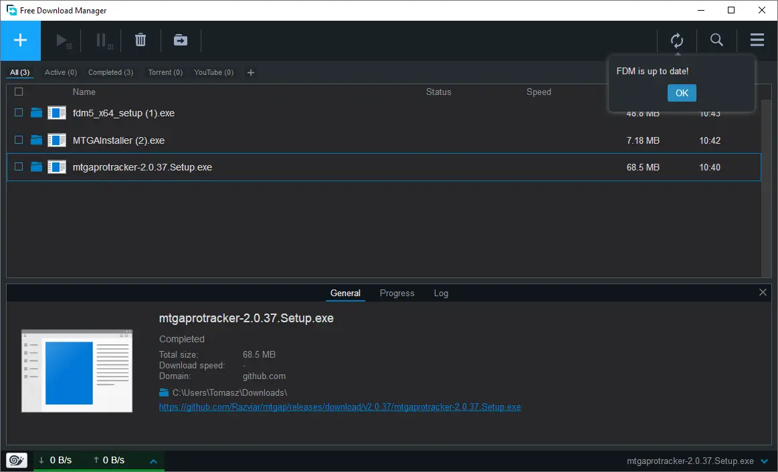The height and width of the screenshot is (472, 778).
Task: Click file type icon of mtgaprotracker row
Action: click(57, 167)
